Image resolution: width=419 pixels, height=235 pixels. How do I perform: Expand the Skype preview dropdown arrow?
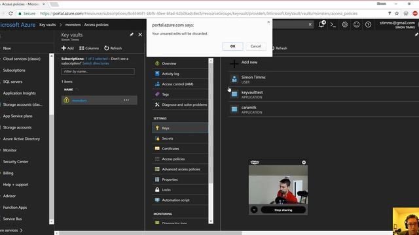(254, 210)
